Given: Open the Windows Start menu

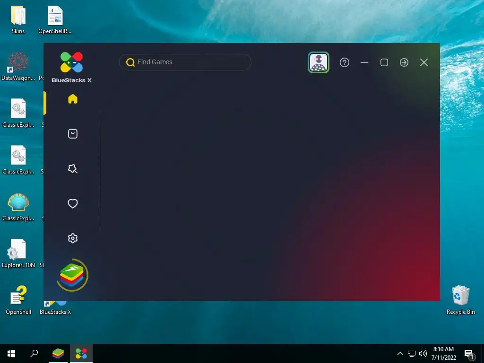Looking at the screenshot, I should [11, 354].
